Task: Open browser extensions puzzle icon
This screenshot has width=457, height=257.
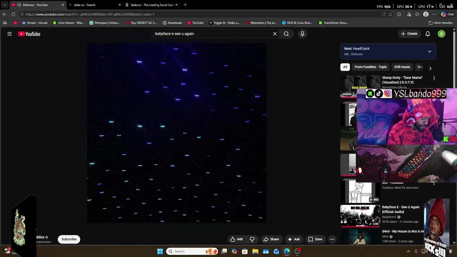Action: tap(399, 14)
